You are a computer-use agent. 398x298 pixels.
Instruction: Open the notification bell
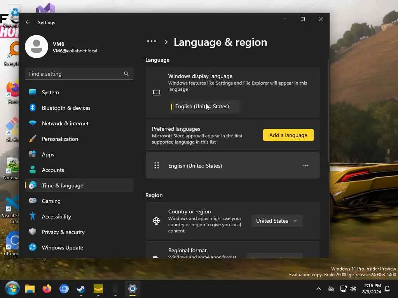pos(388,289)
